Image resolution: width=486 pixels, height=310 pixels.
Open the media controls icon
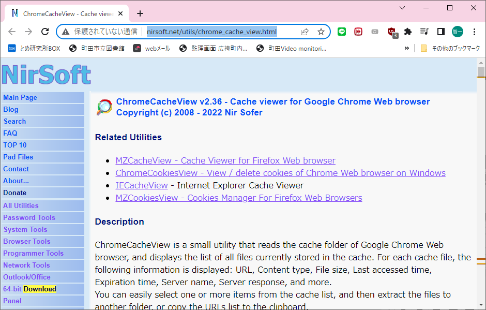point(424,32)
